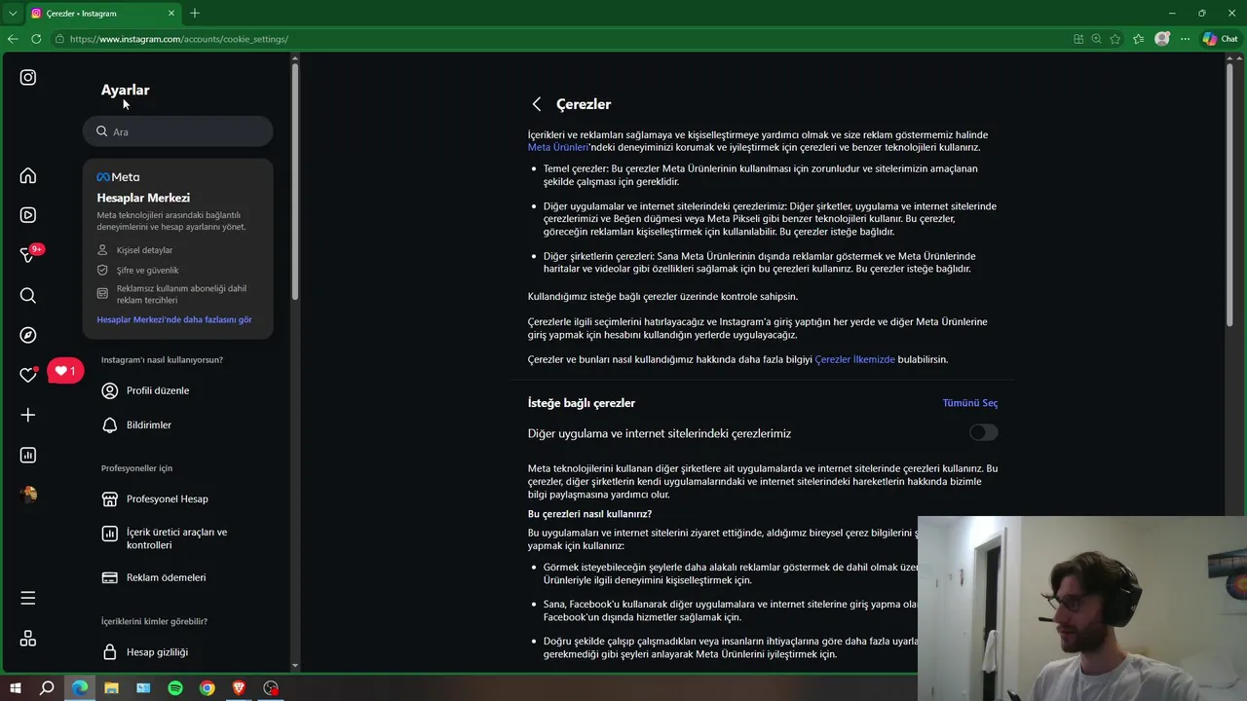This screenshot has width=1247, height=701.
Task: Click the main page scrollbar
Action: [x=1230, y=195]
